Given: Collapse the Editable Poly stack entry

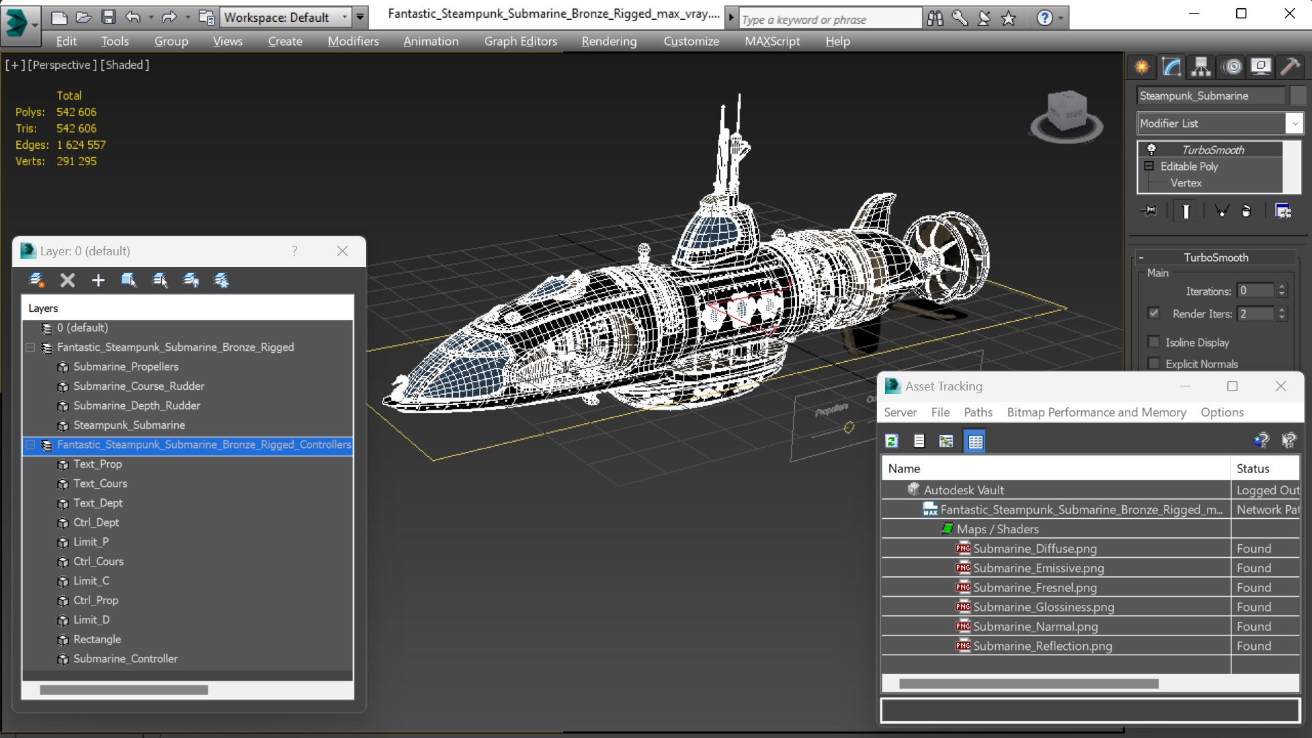Looking at the screenshot, I should click(1149, 166).
